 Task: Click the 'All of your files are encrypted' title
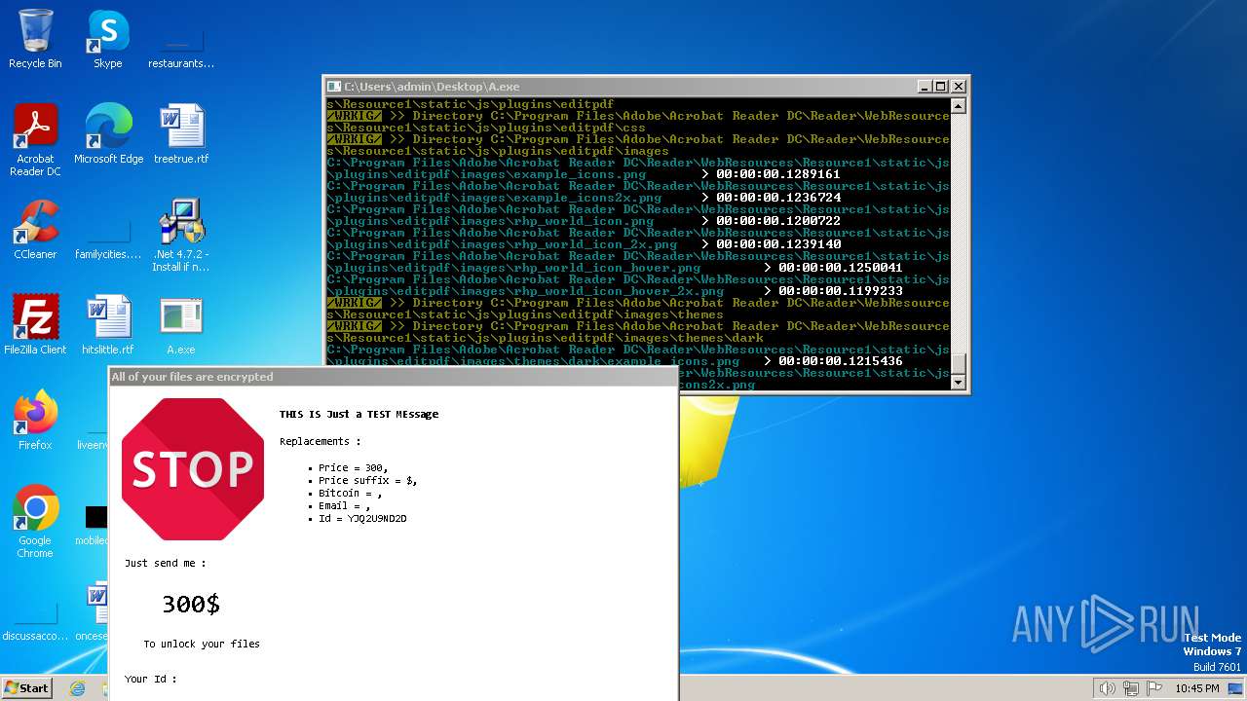coord(192,377)
